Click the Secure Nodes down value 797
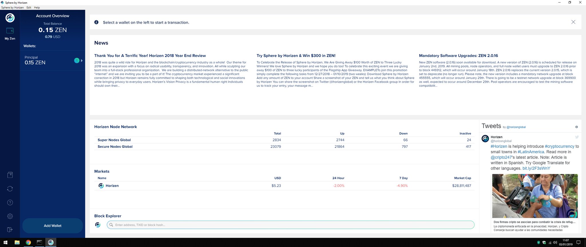 (x=405, y=147)
